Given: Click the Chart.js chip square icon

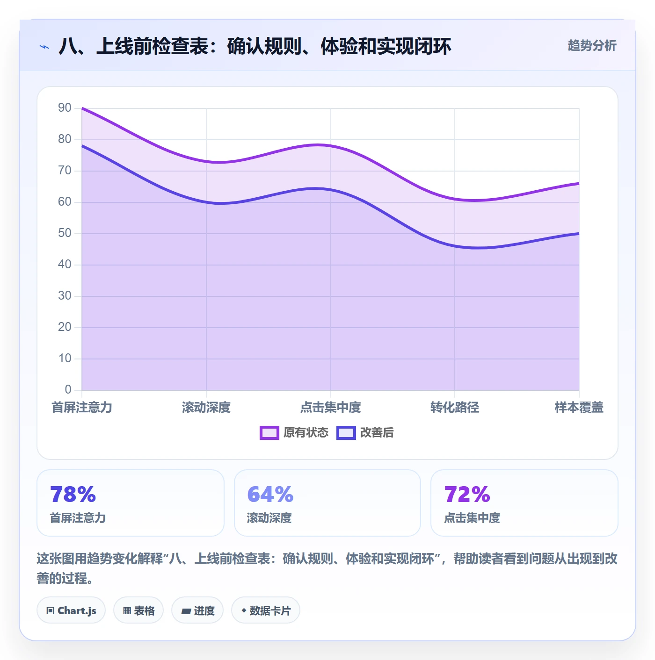Looking at the screenshot, I should pos(51,611).
